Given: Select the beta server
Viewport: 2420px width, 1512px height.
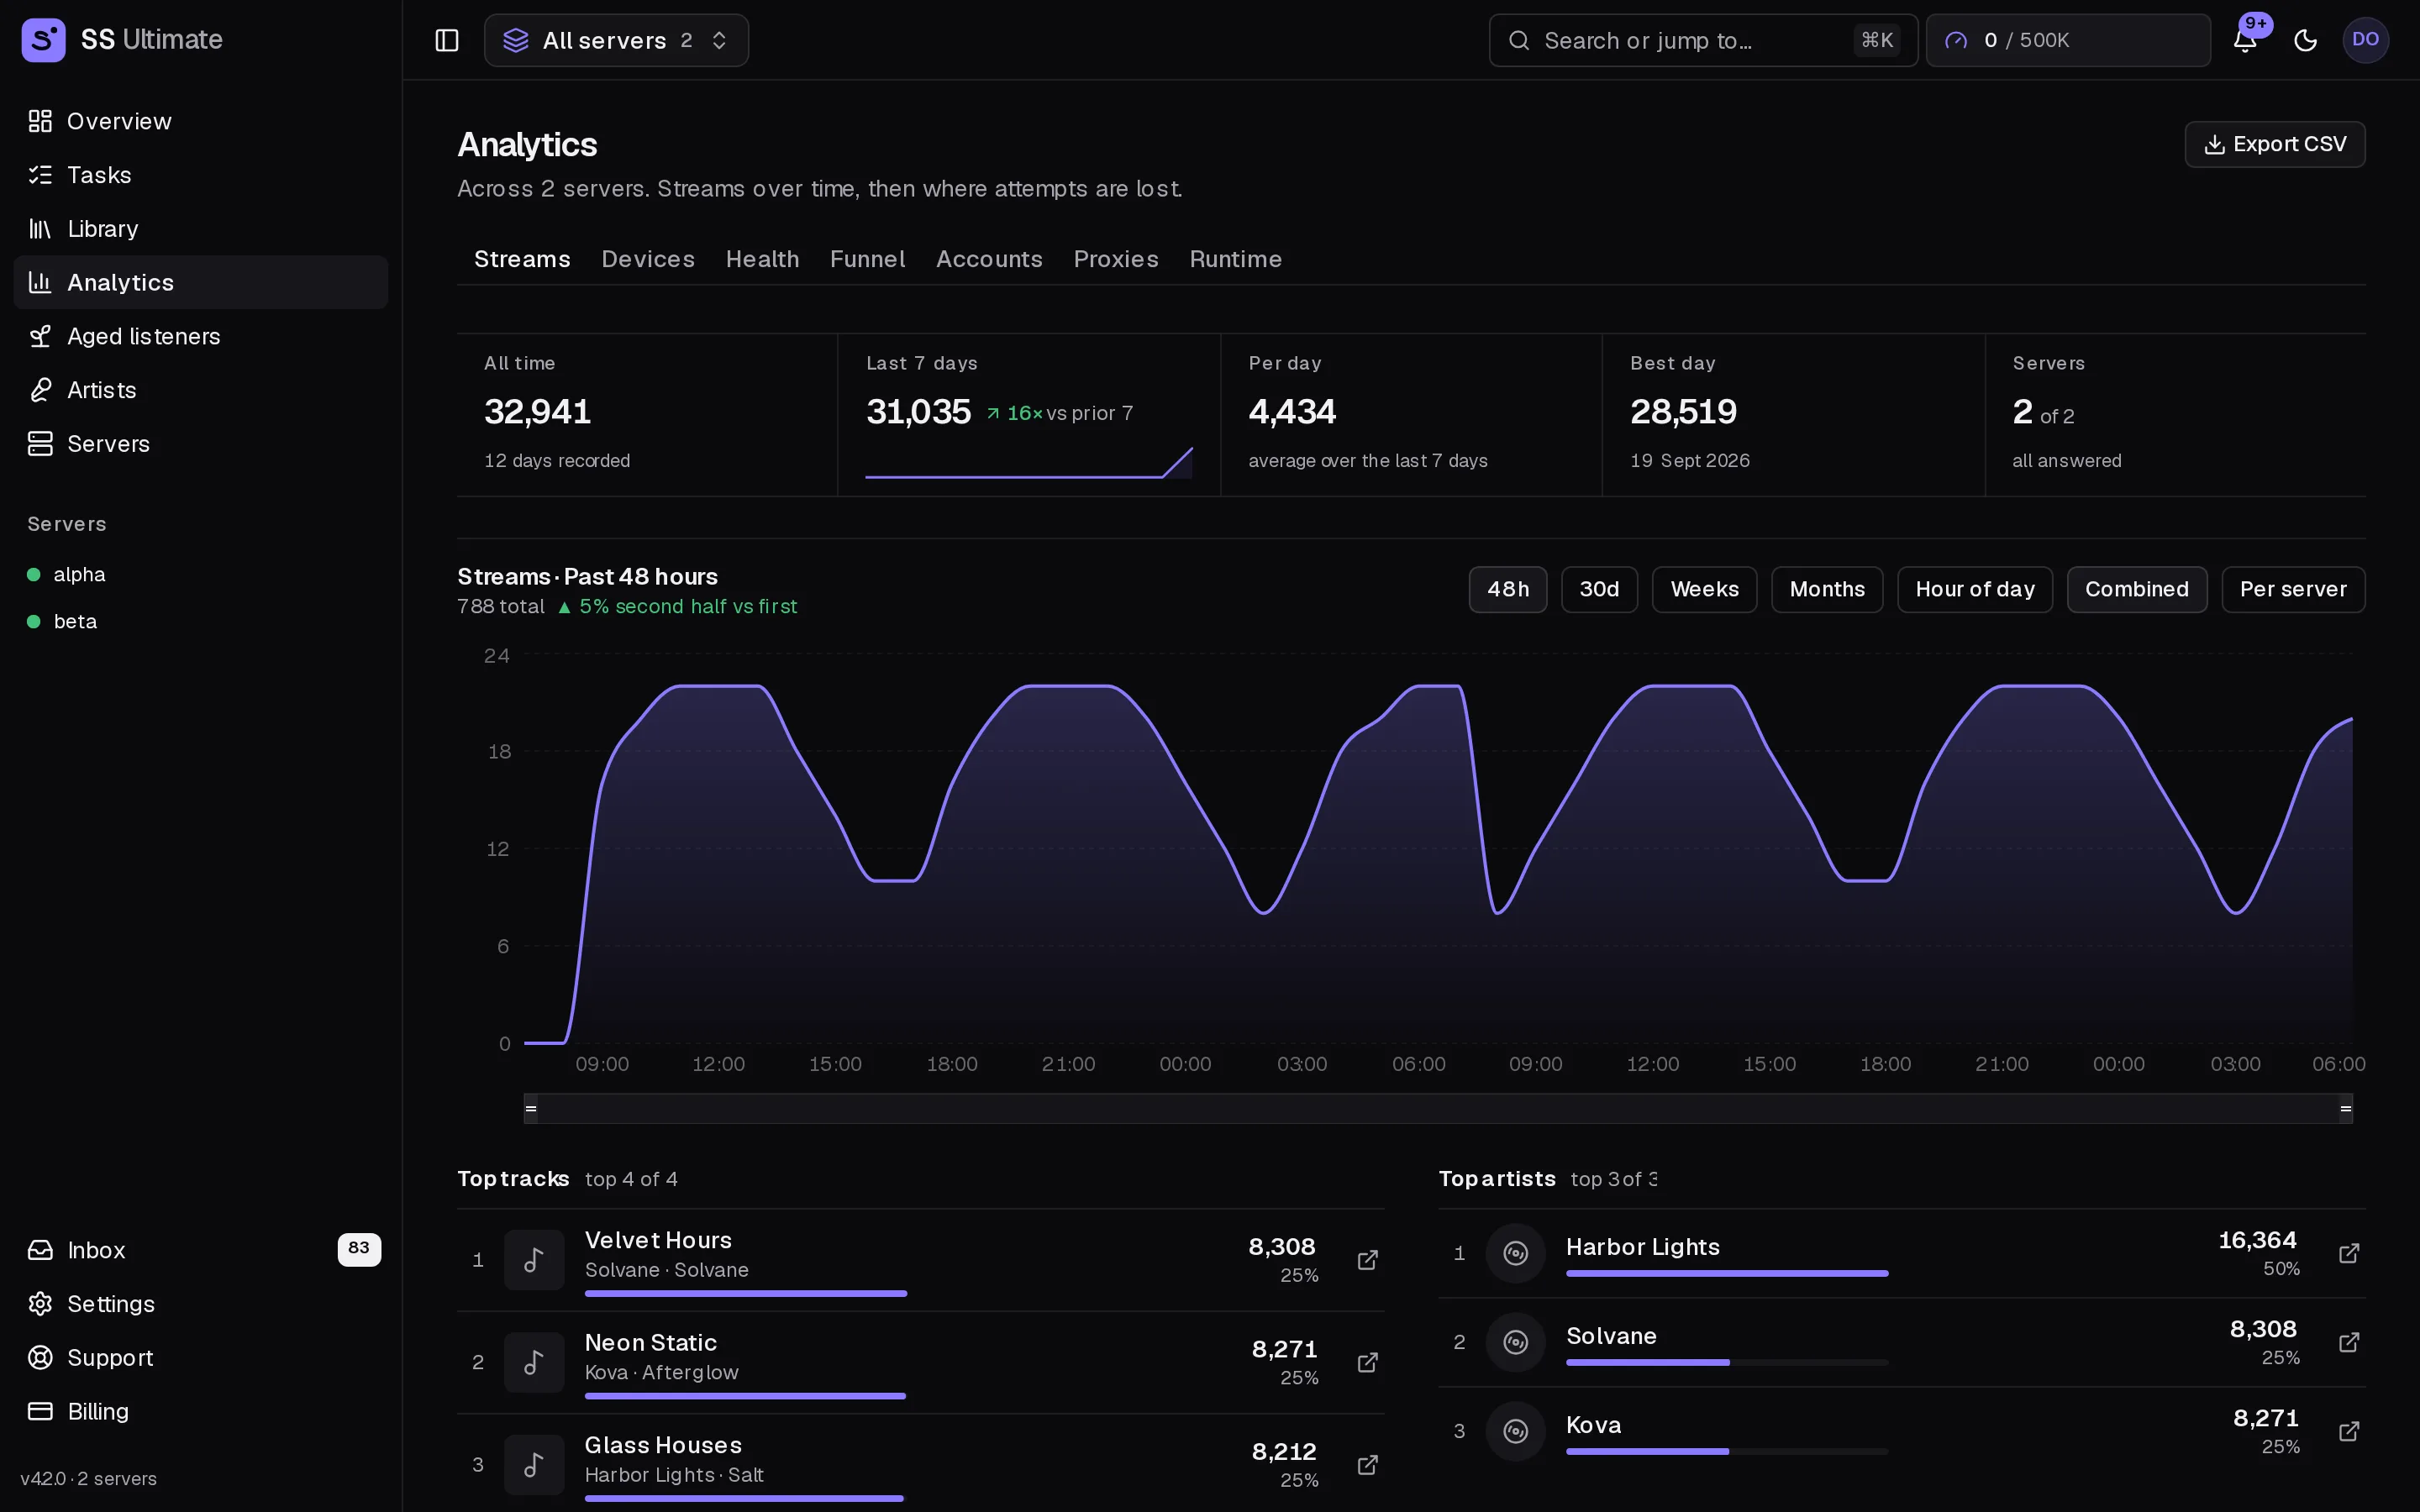Looking at the screenshot, I should pos(201,621).
